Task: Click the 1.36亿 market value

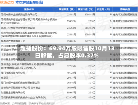Action: tap(92, 88)
